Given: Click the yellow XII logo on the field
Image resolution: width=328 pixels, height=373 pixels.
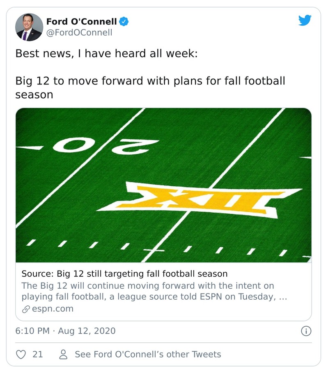Looking at the screenshot, I should point(201,200).
